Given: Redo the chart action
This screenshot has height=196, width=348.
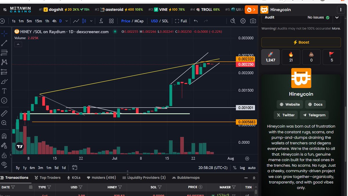Looking at the screenshot, I should coord(206,21).
